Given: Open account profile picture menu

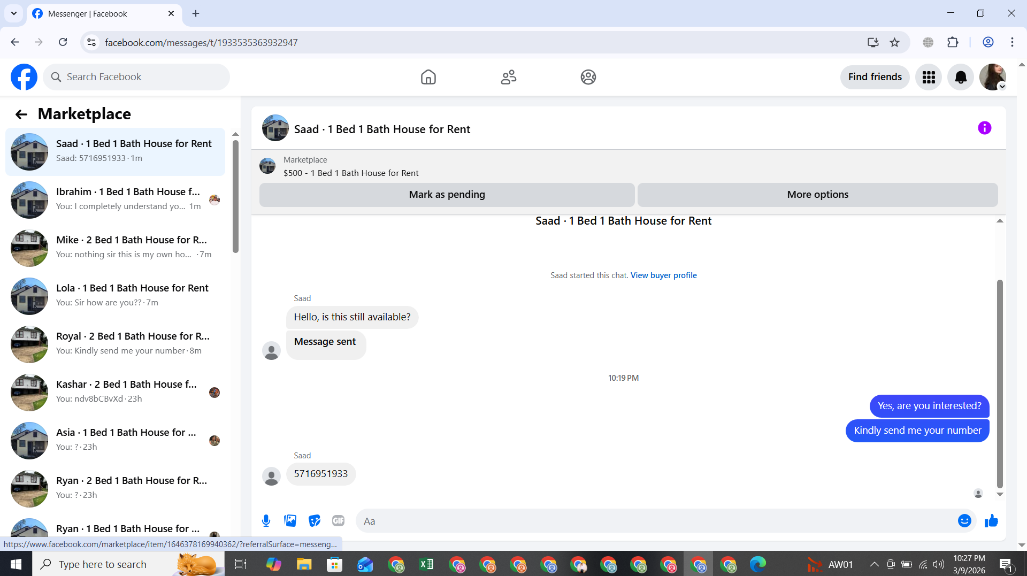Looking at the screenshot, I should click(993, 77).
